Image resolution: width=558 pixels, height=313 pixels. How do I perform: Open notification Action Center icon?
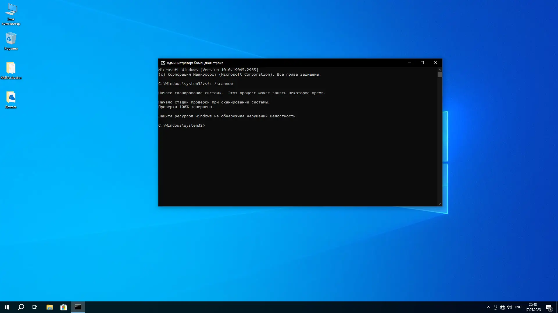pyautogui.click(x=549, y=307)
